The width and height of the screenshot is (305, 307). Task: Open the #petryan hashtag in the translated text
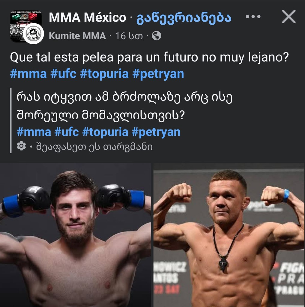coord(156,132)
